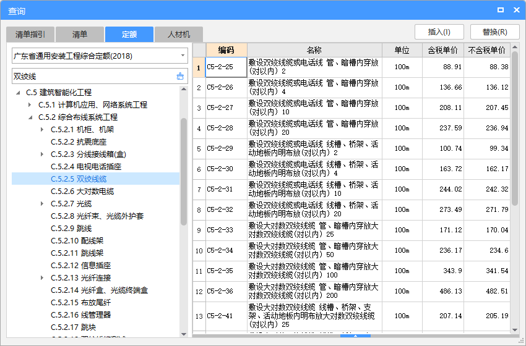Click the 含税单价 column header
Viewport: 526px width, 346px height.
pyautogui.click(x=443, y=50)
